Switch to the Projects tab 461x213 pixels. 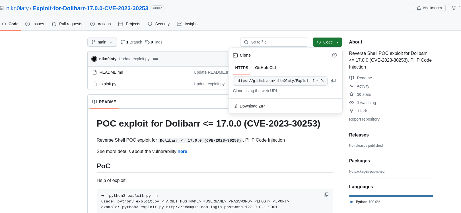click(129, 24)
